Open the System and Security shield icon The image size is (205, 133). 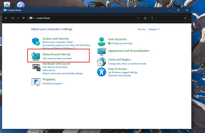[x=36, y=42]
